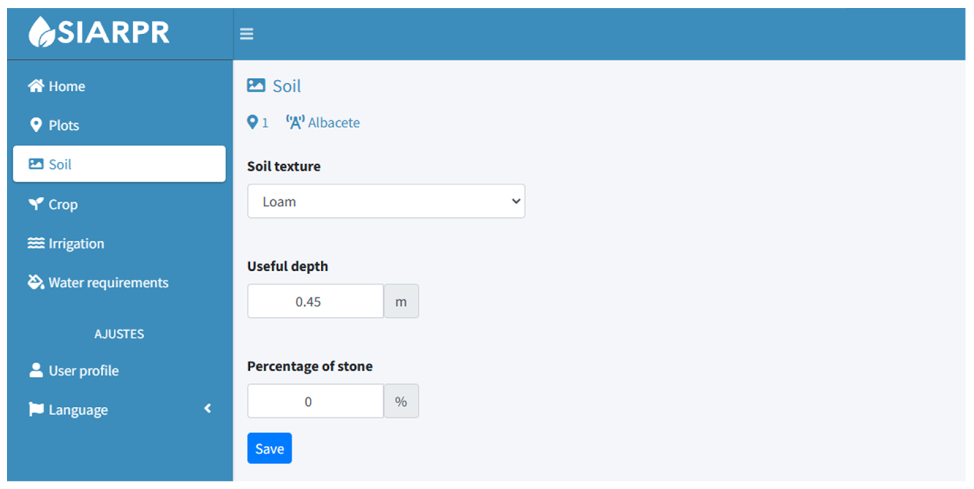Click the Irrigation waves icon

click(36, 243)
